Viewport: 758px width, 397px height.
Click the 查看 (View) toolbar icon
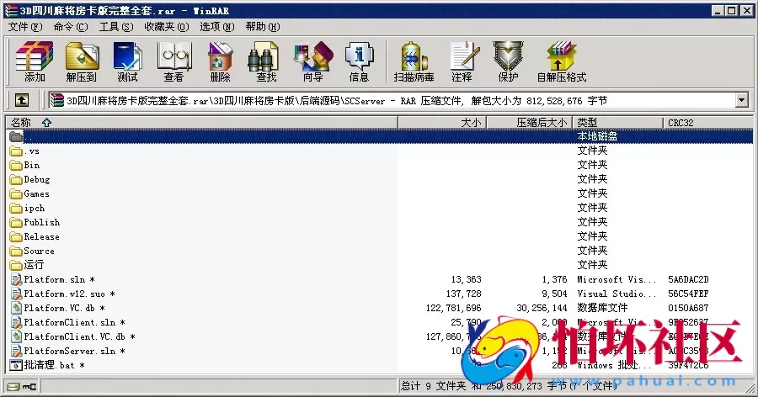(x=173, y=61)
